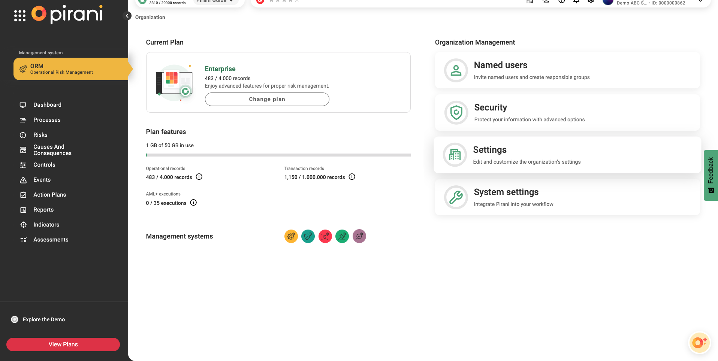Open Action Plans from sidebar menu
This screenshot has width=718, height=361.
tap(49, 195)
